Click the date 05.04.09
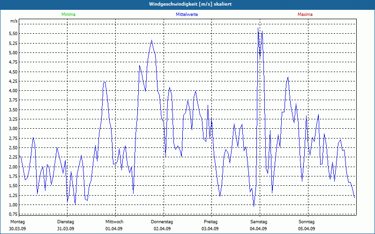The height and width of the screenshot is (234, 375). 307,229
